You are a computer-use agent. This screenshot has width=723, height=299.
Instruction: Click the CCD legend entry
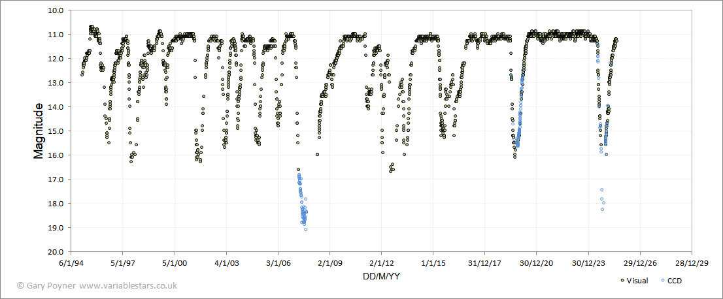[x=671, y=281]
